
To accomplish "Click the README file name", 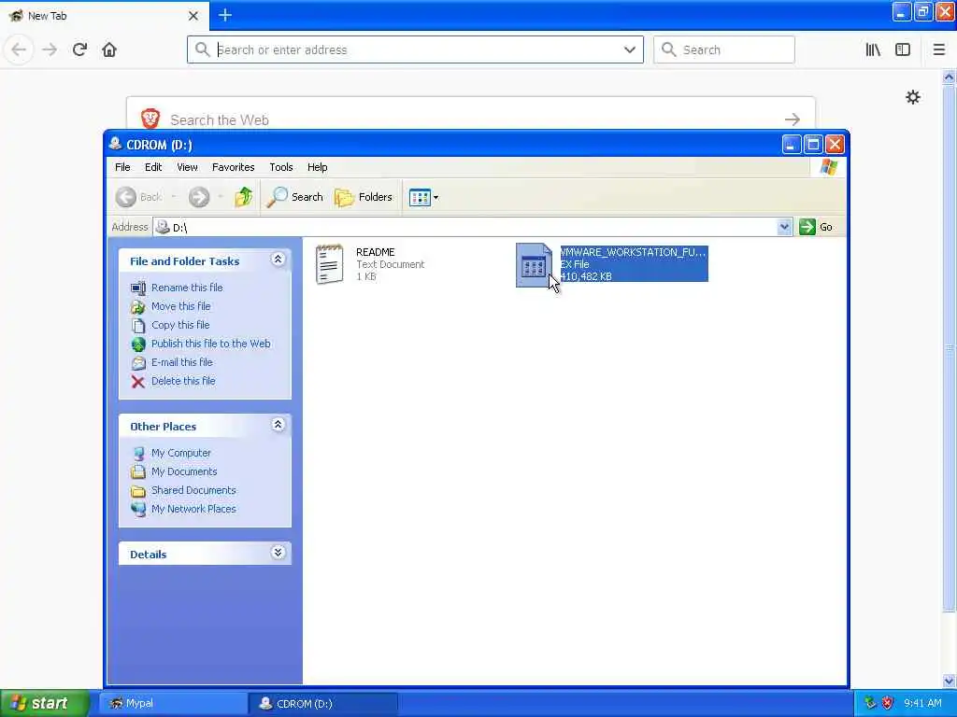I will pyautogui.click(x=376, y=252).
